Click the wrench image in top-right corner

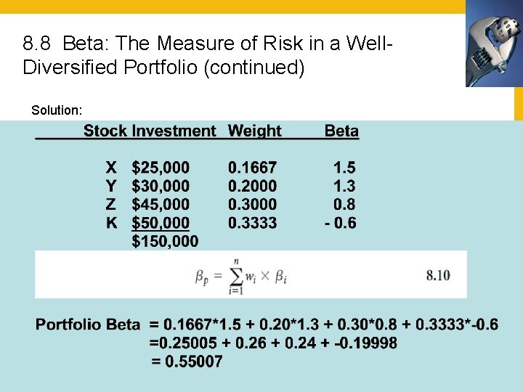(494, 44)
